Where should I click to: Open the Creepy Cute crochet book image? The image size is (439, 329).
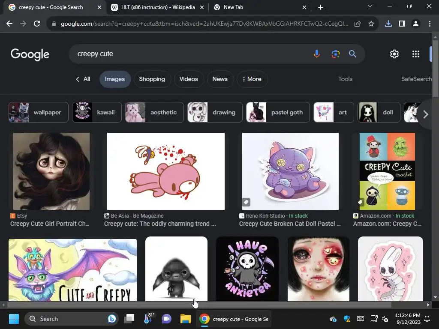tap(387, 171)
